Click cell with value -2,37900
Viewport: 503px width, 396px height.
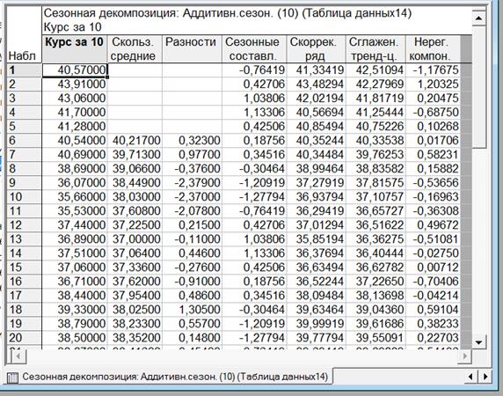pyautogui.click(x=192, y=182)
